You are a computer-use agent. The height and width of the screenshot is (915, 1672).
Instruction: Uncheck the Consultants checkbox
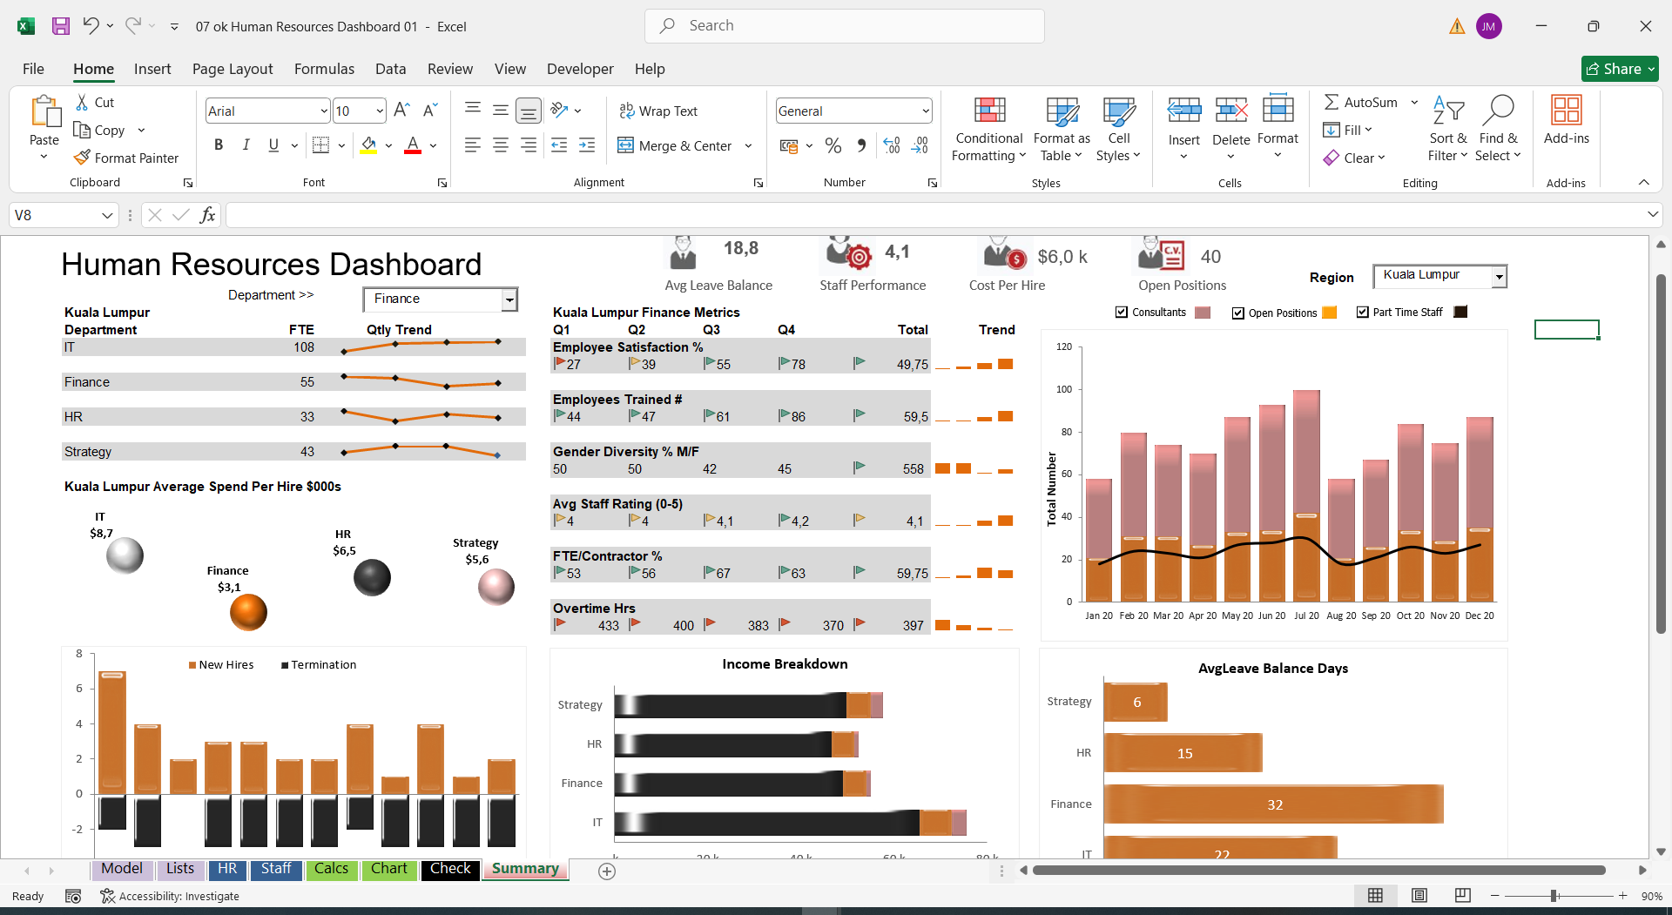tap(1122, 313)
